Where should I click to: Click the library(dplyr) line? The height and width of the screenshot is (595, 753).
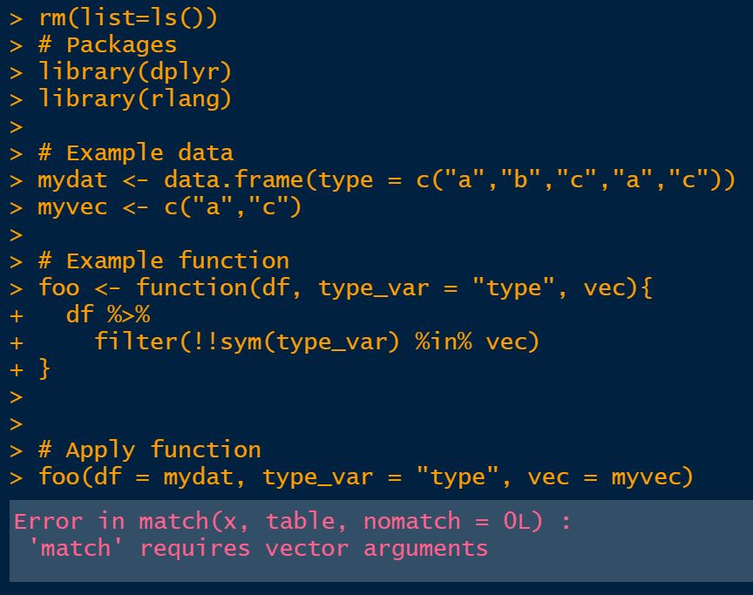[x=135, y=71]
